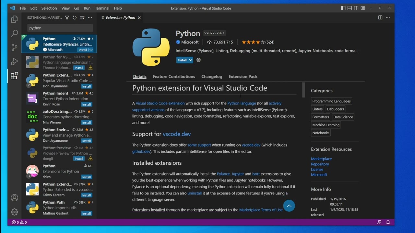This screenshot has width=415, height=233.
Task: Expand Install dropdown in Microsoft Python row
Action: pyautogui.click(x=91, y=50)
